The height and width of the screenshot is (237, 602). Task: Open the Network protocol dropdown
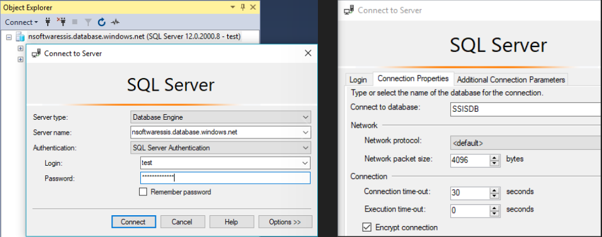[526, 143]
